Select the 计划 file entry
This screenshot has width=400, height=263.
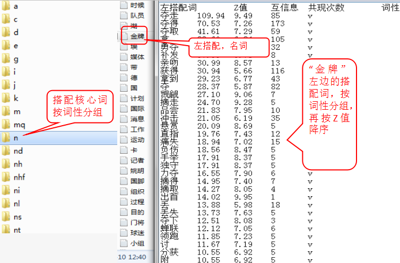[x=133, y=98]
